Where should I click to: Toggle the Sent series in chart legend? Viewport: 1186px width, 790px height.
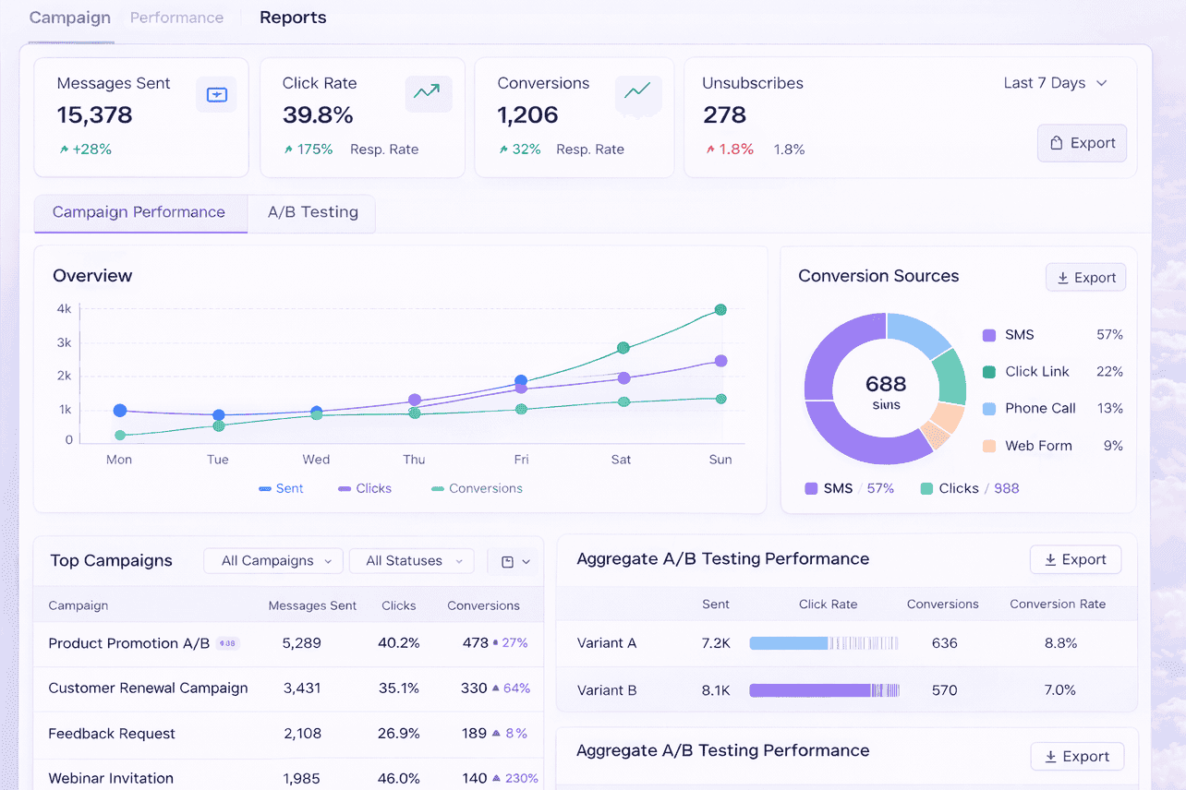coord(281,488)
